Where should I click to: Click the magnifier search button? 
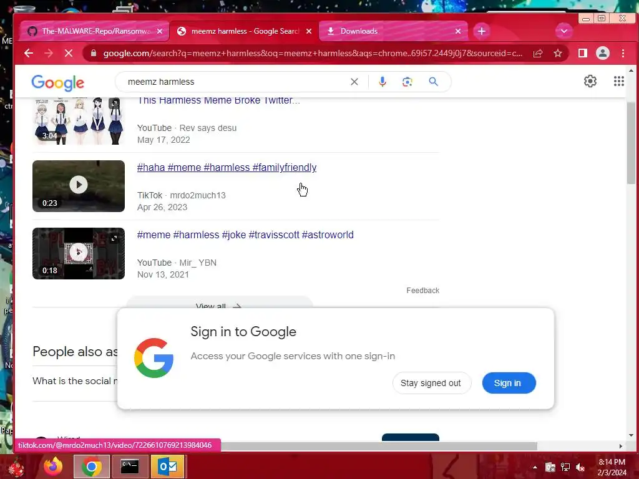coord(434,82)
